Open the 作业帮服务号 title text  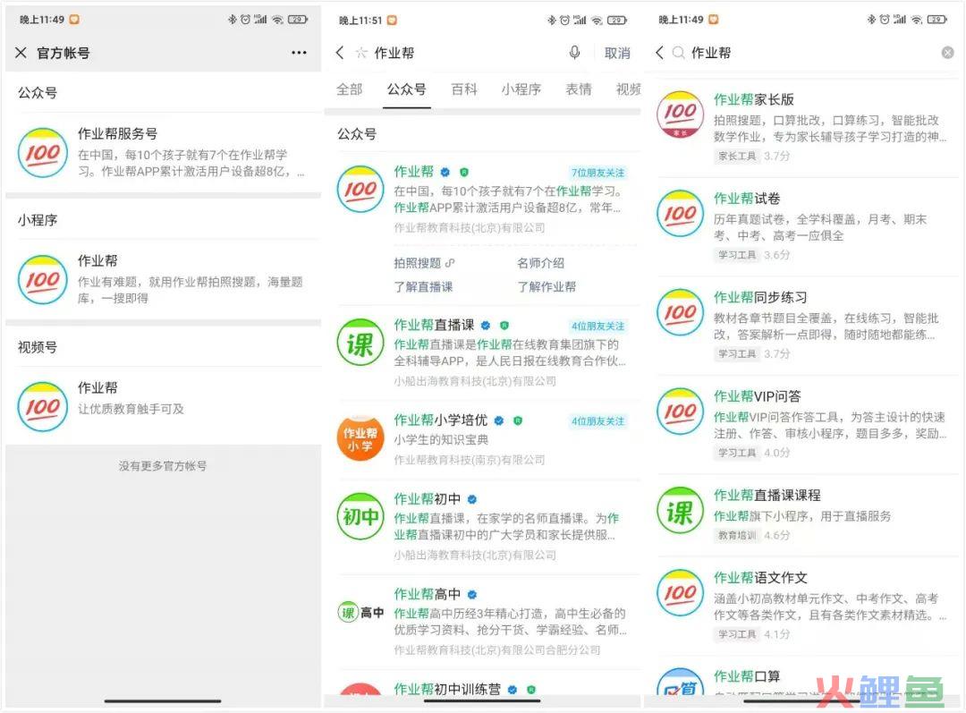[x=118, y=133]
